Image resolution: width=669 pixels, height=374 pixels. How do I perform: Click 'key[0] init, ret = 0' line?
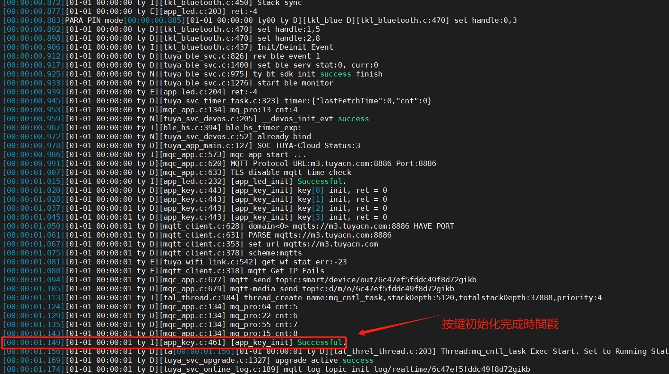click(342, 190)
